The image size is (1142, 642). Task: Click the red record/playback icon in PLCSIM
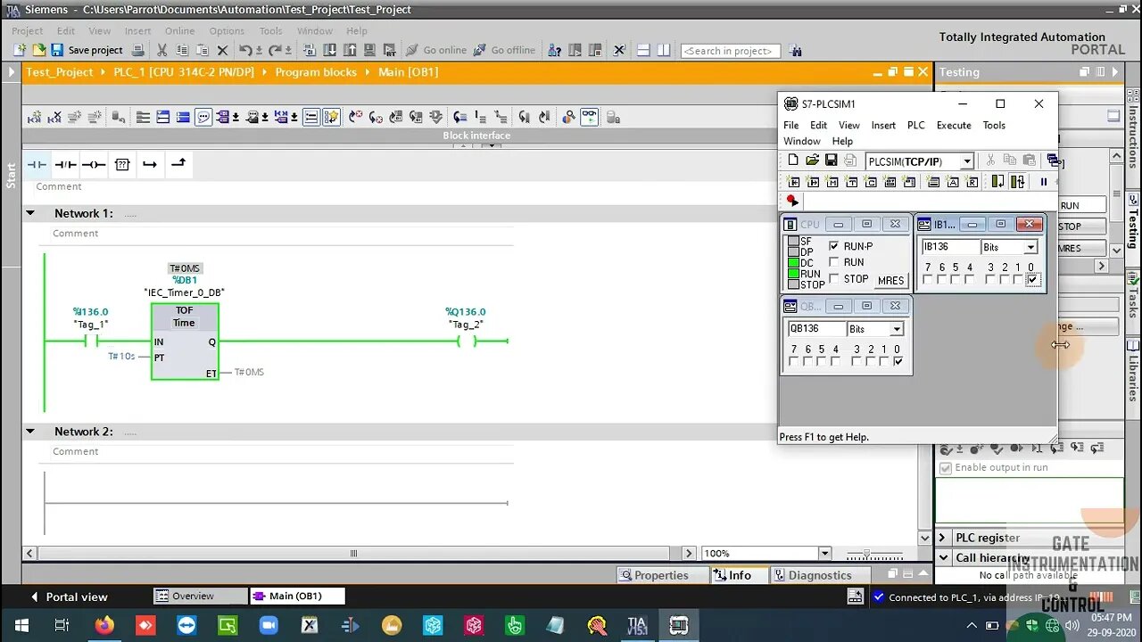(x=791, y=201)
